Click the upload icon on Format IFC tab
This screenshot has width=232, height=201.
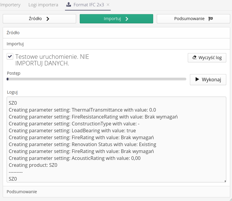point(69,5)
